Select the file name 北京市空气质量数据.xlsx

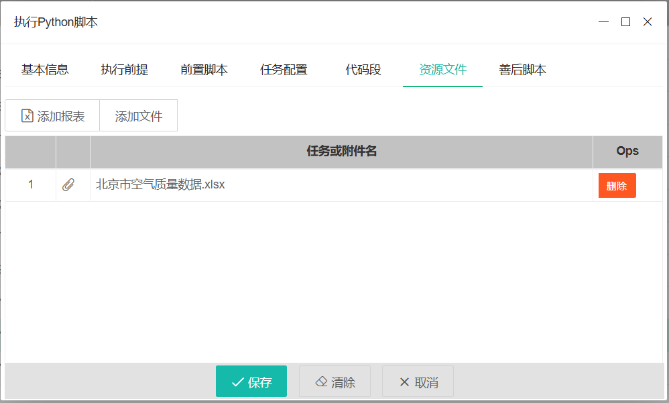160,184
